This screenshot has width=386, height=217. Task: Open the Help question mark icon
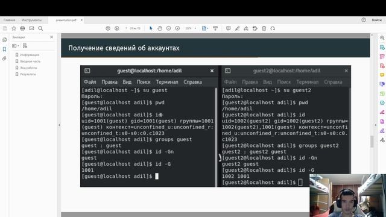pyautogui.click(x=364, y=20)
